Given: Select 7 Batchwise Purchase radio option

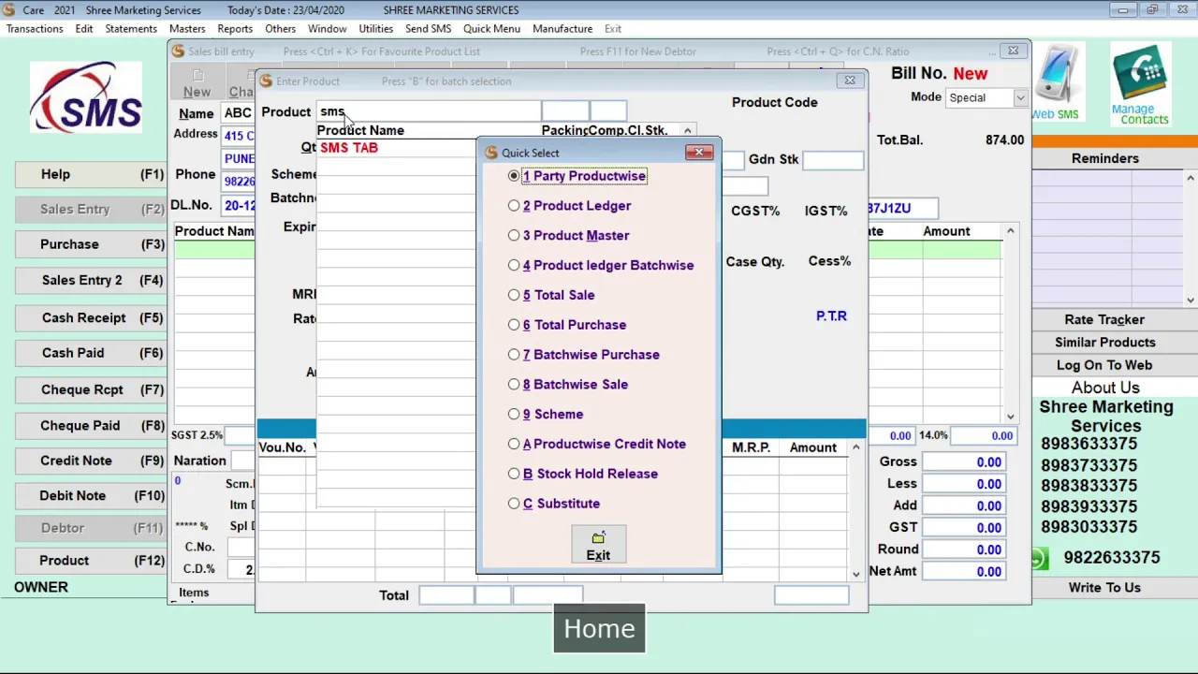Looking at the screenshot, I should coord(514,355).
